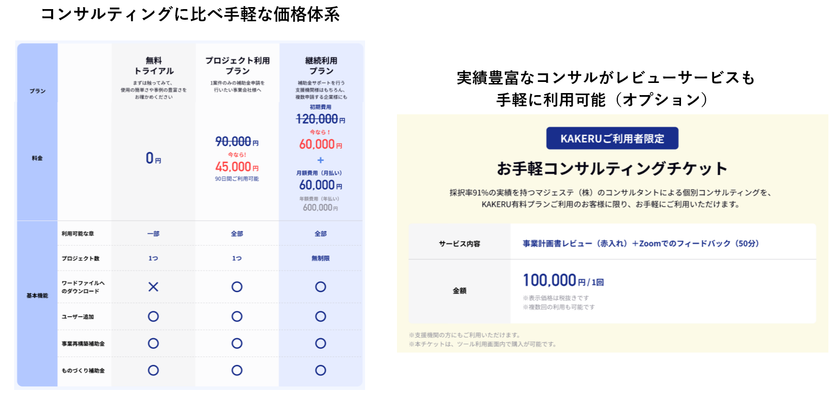Select the プロジェクト利用プラン header
The width and height of the screenshot is (839, 393).
pos(237,66)
